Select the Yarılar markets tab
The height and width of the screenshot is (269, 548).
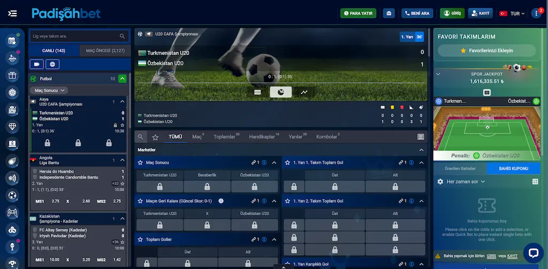(x=298, y=137)
